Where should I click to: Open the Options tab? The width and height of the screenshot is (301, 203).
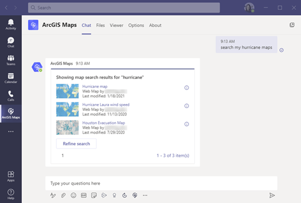[136, 25]
